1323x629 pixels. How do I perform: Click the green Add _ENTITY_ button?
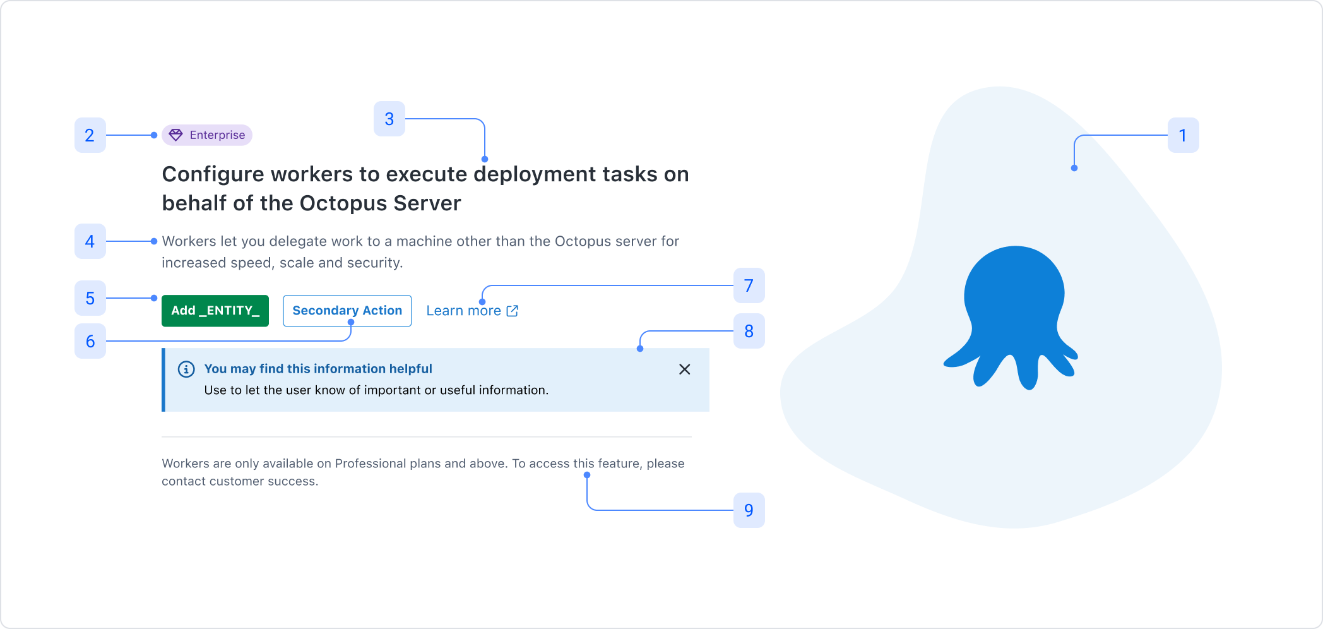click(215, 311)
